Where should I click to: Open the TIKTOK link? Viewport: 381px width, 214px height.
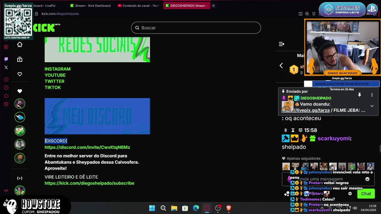53,87
